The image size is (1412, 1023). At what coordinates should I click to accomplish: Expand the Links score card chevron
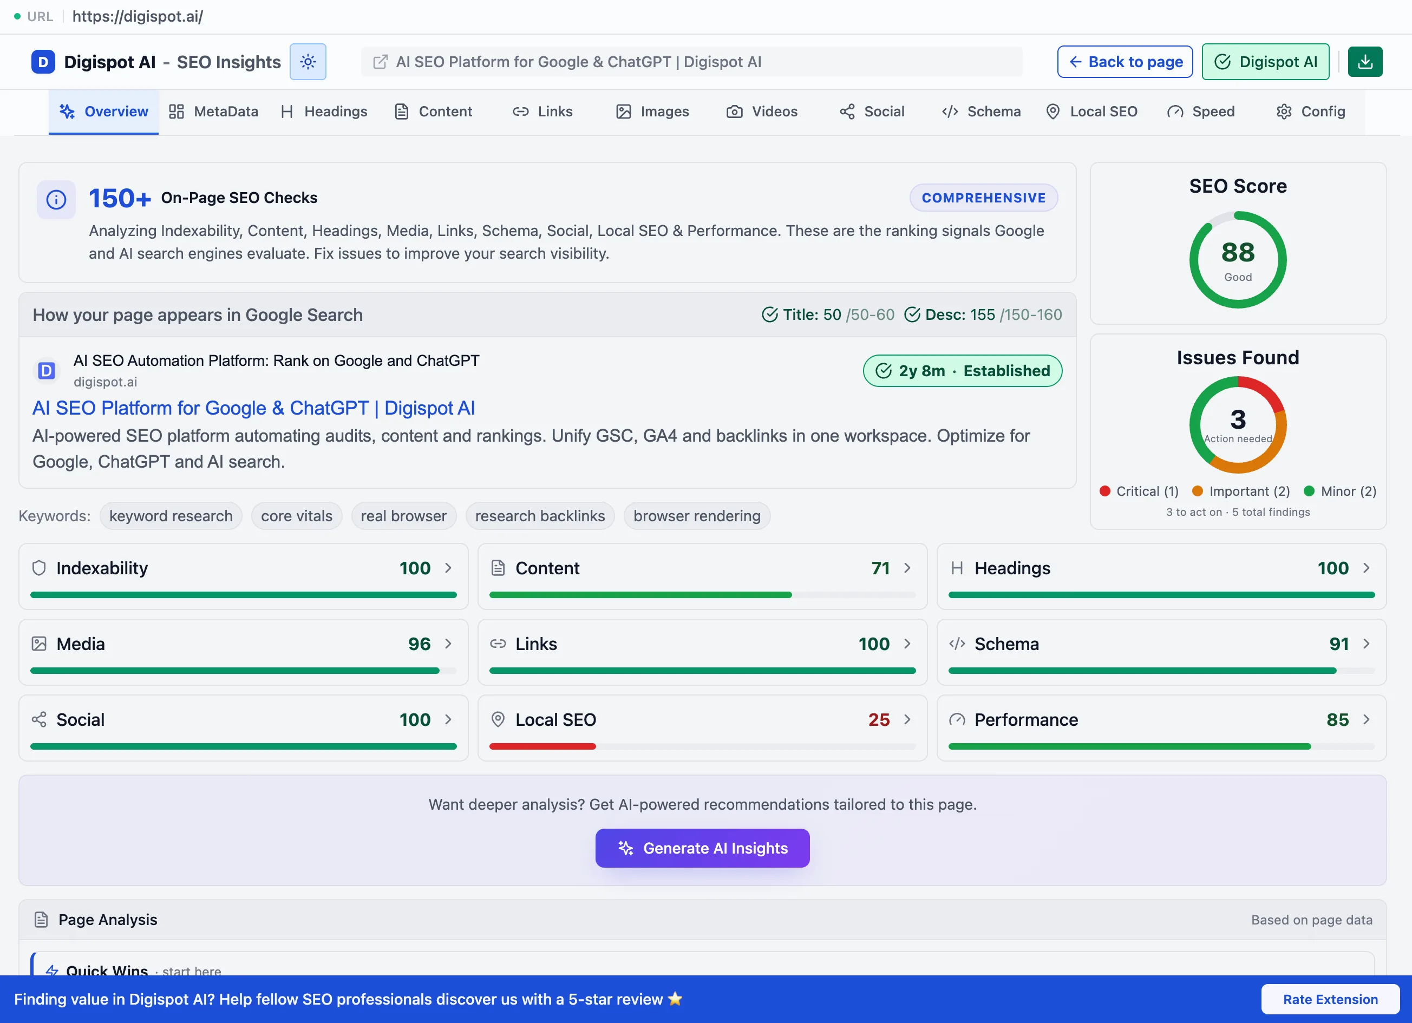pyautogui.click(x=907, y=644)
